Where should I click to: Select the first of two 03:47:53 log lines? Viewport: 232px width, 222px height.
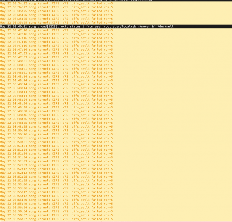(x=116, y=53)
